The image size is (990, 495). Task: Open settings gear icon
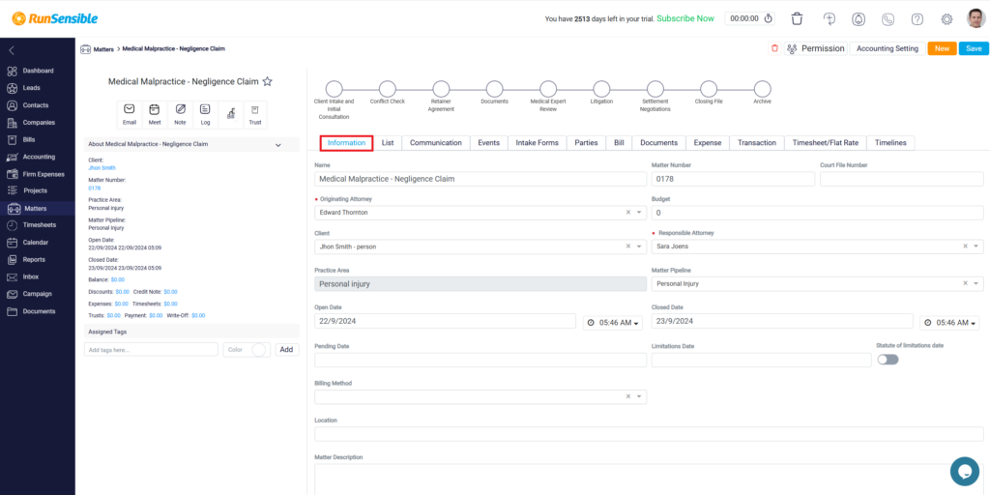point(946,19)
